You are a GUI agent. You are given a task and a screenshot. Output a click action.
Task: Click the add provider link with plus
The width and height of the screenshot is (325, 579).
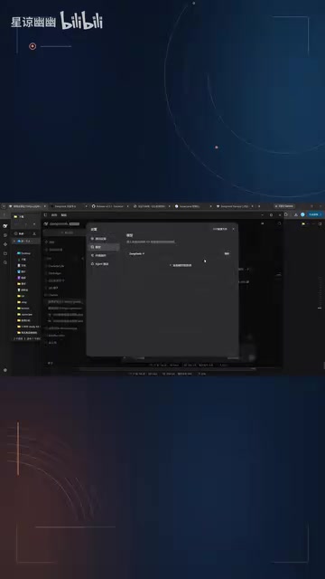point(181,265)
